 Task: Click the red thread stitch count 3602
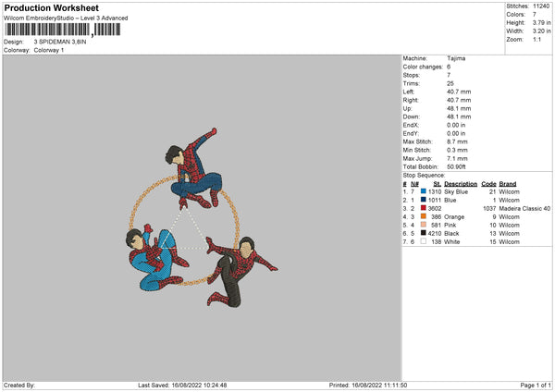[x=435, y=208]
